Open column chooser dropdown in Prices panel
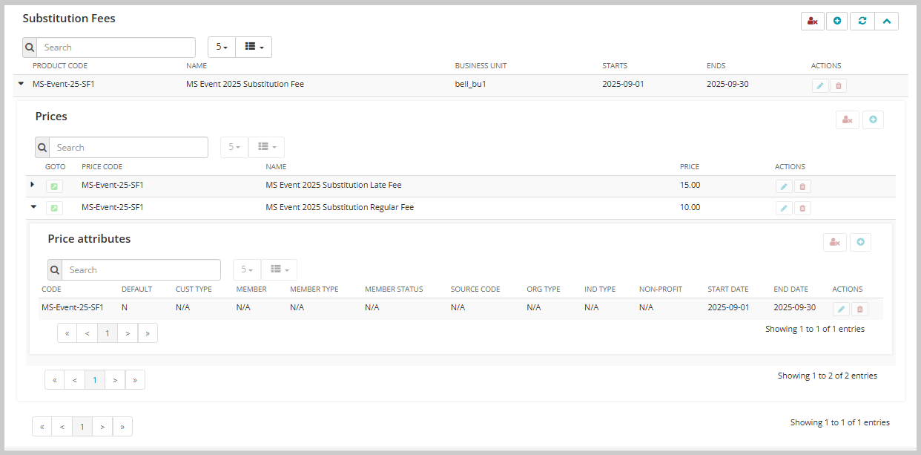The width and height of the screenshot is (921, 455). point(266,148)
